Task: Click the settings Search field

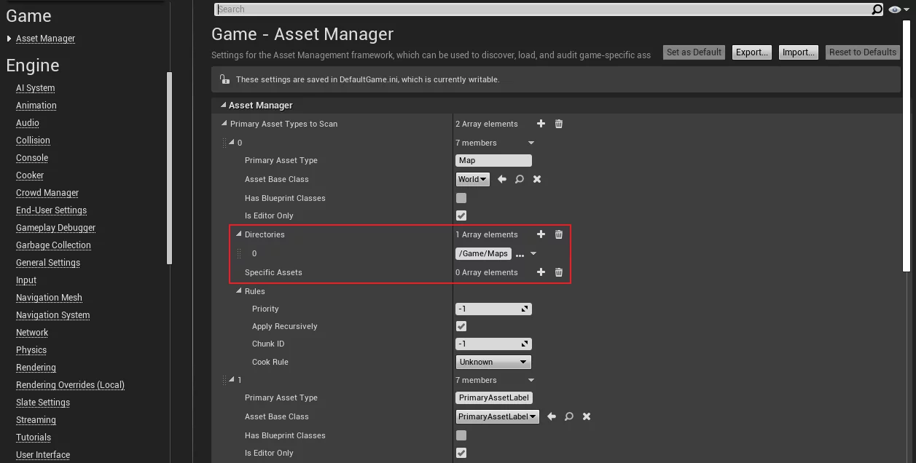Action: 543,9
